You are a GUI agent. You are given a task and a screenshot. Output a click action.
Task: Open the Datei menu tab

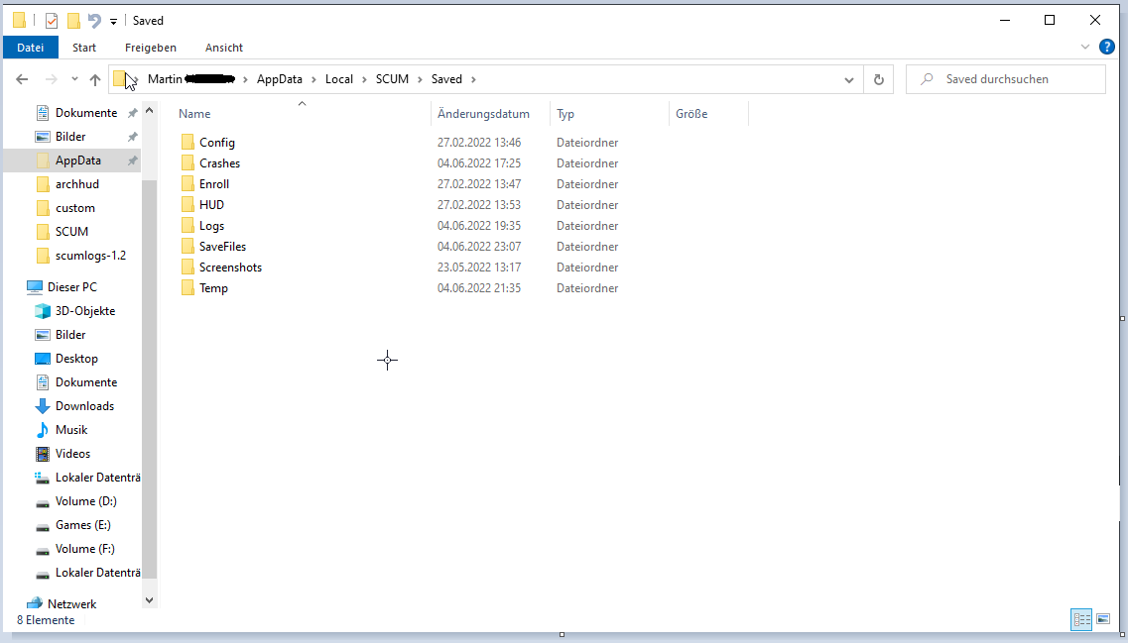(31, 48)
